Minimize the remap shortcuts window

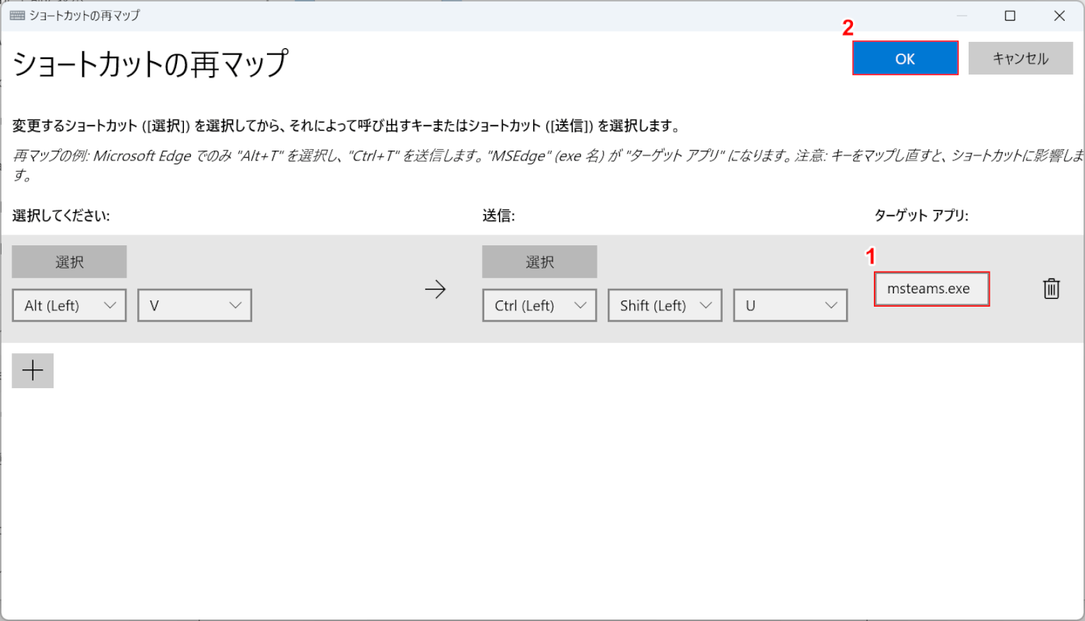click(962, 16)
